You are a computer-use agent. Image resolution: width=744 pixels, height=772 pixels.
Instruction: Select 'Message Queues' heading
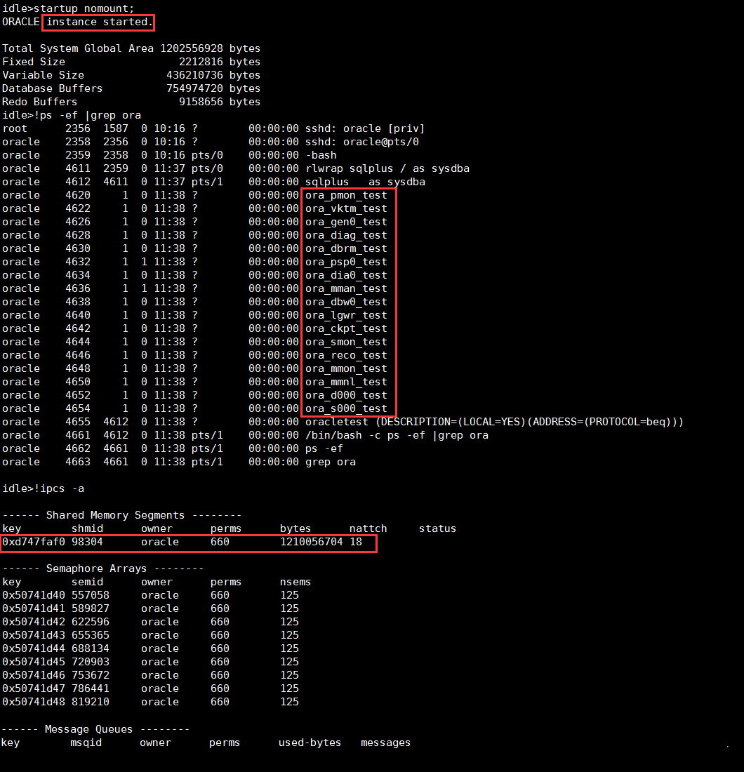point(88,728)
